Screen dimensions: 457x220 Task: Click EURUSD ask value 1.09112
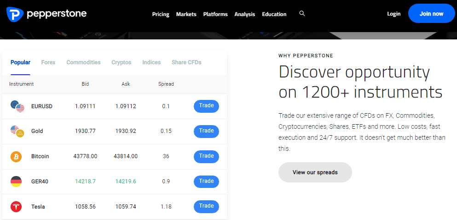click(x=126, y=106)
